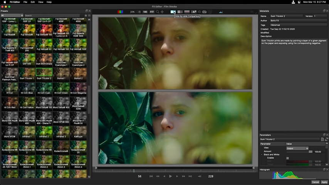The width and height of the screenshot is (329, 185).
Task: Open the Apple menu
Action: click(x=5, y=2)
